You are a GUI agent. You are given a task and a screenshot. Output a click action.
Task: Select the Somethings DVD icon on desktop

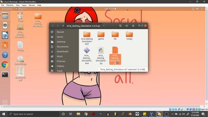(20, 60)
